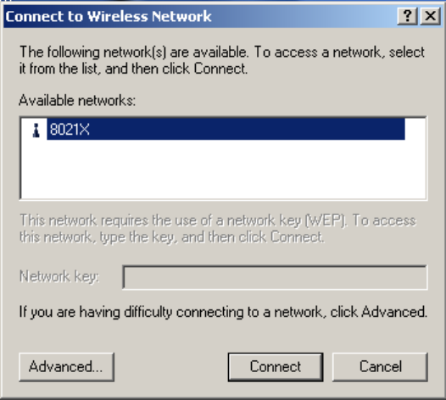Click empty space in Available networks list
The image size is (446, 400).
pyautogui.click(x=223, y=169)
